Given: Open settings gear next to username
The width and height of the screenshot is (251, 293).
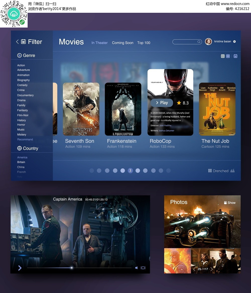Looking at the screenshot, I should point(234,42).
